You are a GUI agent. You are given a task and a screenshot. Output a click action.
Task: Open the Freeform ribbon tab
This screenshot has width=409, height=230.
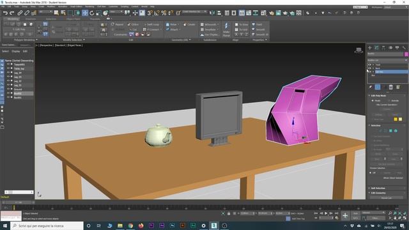pos(31,19)
